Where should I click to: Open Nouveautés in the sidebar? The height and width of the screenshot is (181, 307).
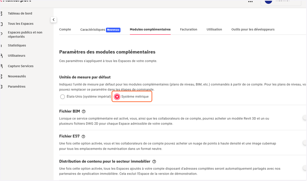click(17, 76)
